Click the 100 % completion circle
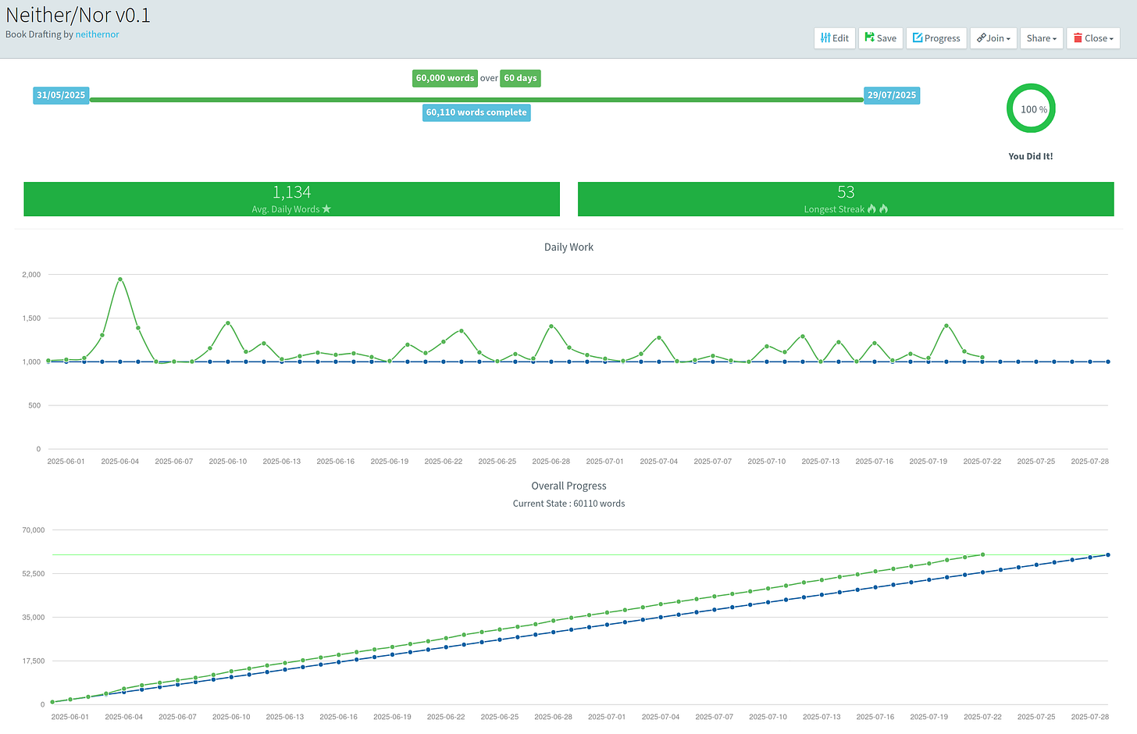Image resolution: width=1137 pixels, height=734 pixels. [1031, 109]
